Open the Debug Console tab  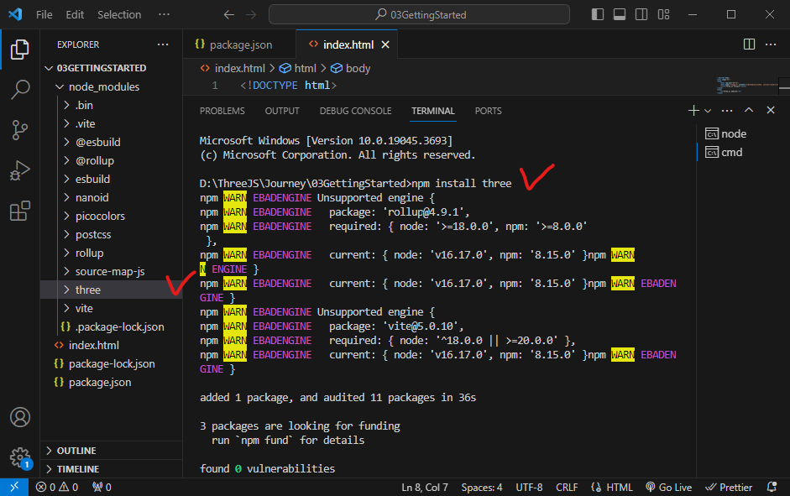point(355,111)
